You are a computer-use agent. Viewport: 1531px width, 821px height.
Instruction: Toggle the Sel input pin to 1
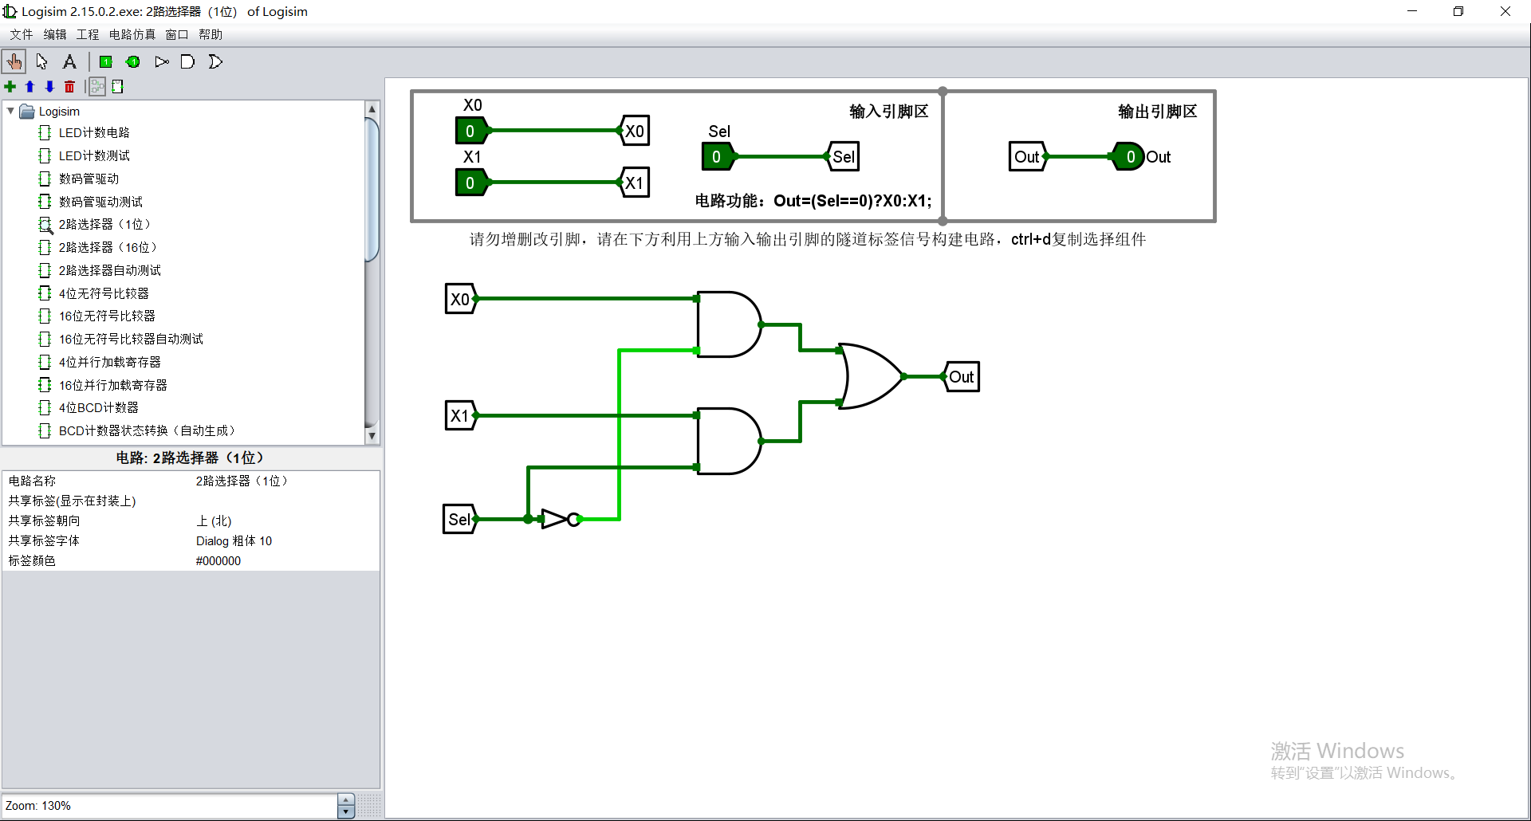click(x=718, y=156)
